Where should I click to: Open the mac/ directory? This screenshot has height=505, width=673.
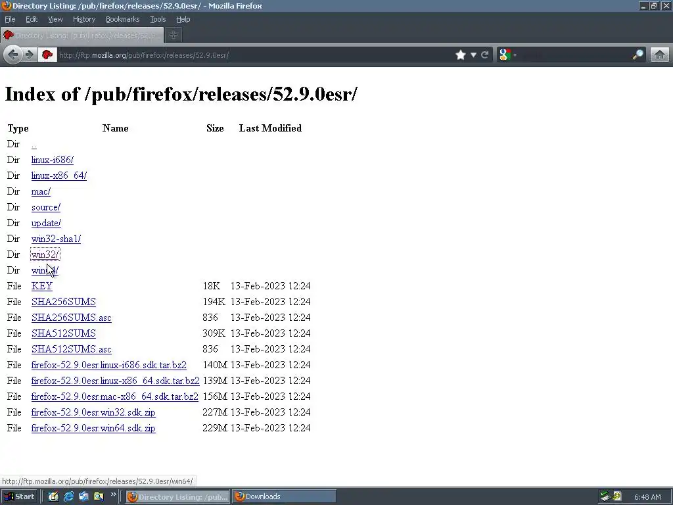tap(41, 191)
